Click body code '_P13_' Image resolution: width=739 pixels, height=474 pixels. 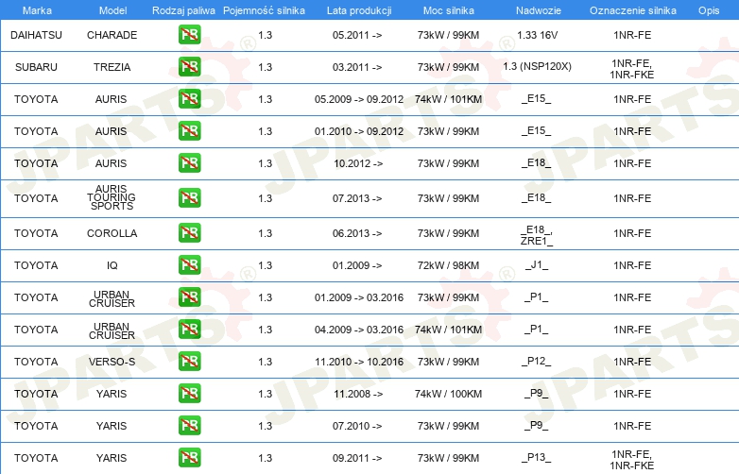click(537, 457)
